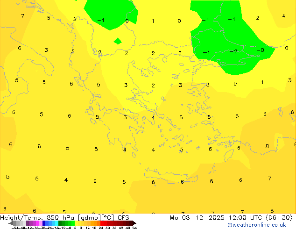Click the '18' positive label below the legend

point(94,228)
